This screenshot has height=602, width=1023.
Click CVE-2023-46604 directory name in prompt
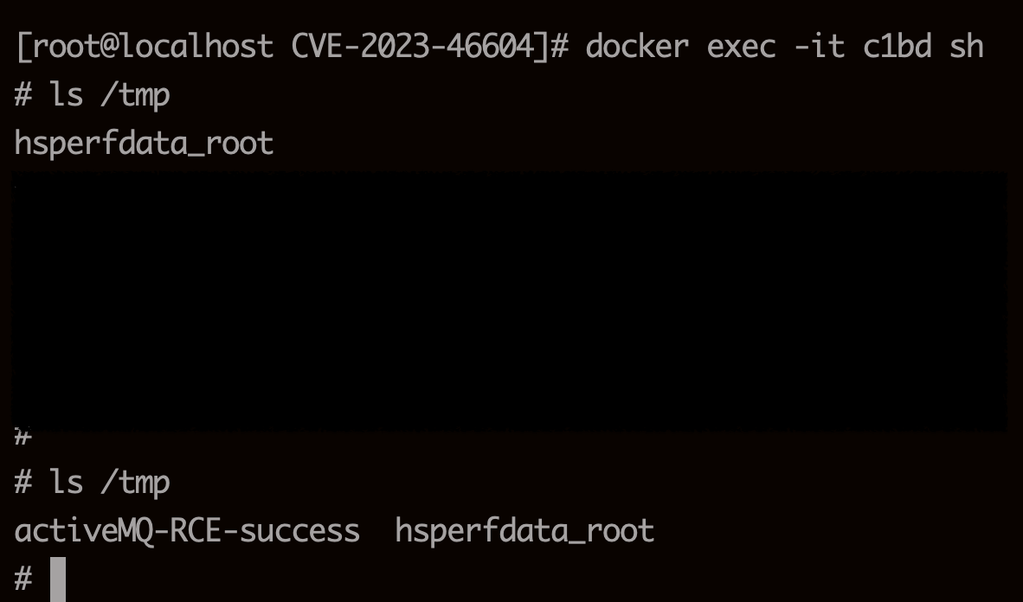coord(412,46)
